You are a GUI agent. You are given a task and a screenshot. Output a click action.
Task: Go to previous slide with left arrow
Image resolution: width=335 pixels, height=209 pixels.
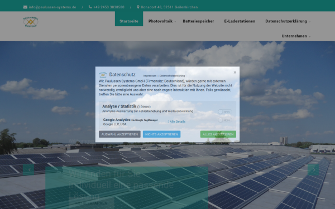28,170
